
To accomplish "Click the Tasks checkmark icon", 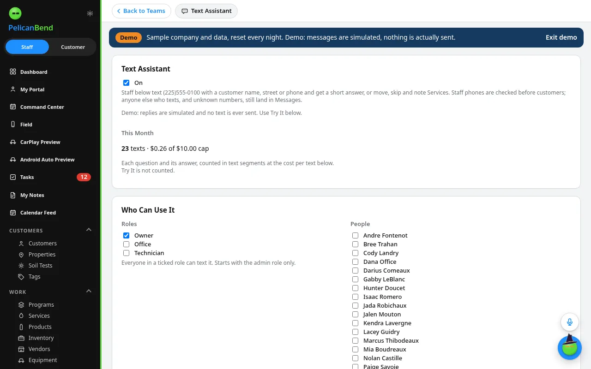I will coord(13,177).
